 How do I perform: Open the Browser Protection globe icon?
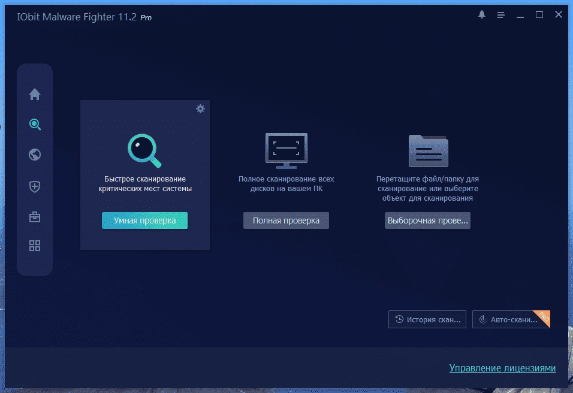35,155
